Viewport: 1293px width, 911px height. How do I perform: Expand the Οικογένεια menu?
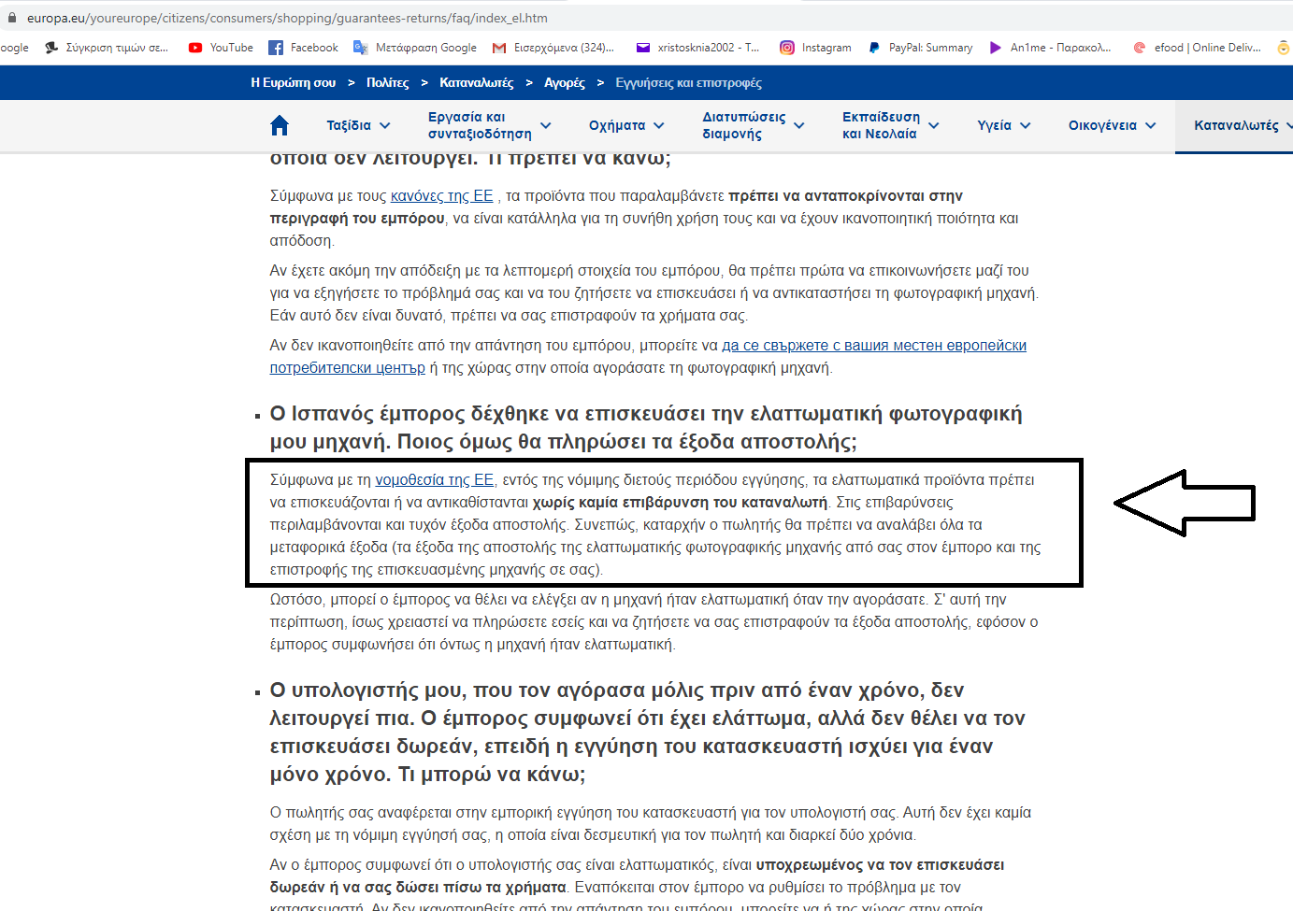click(x=1112, y=125)
